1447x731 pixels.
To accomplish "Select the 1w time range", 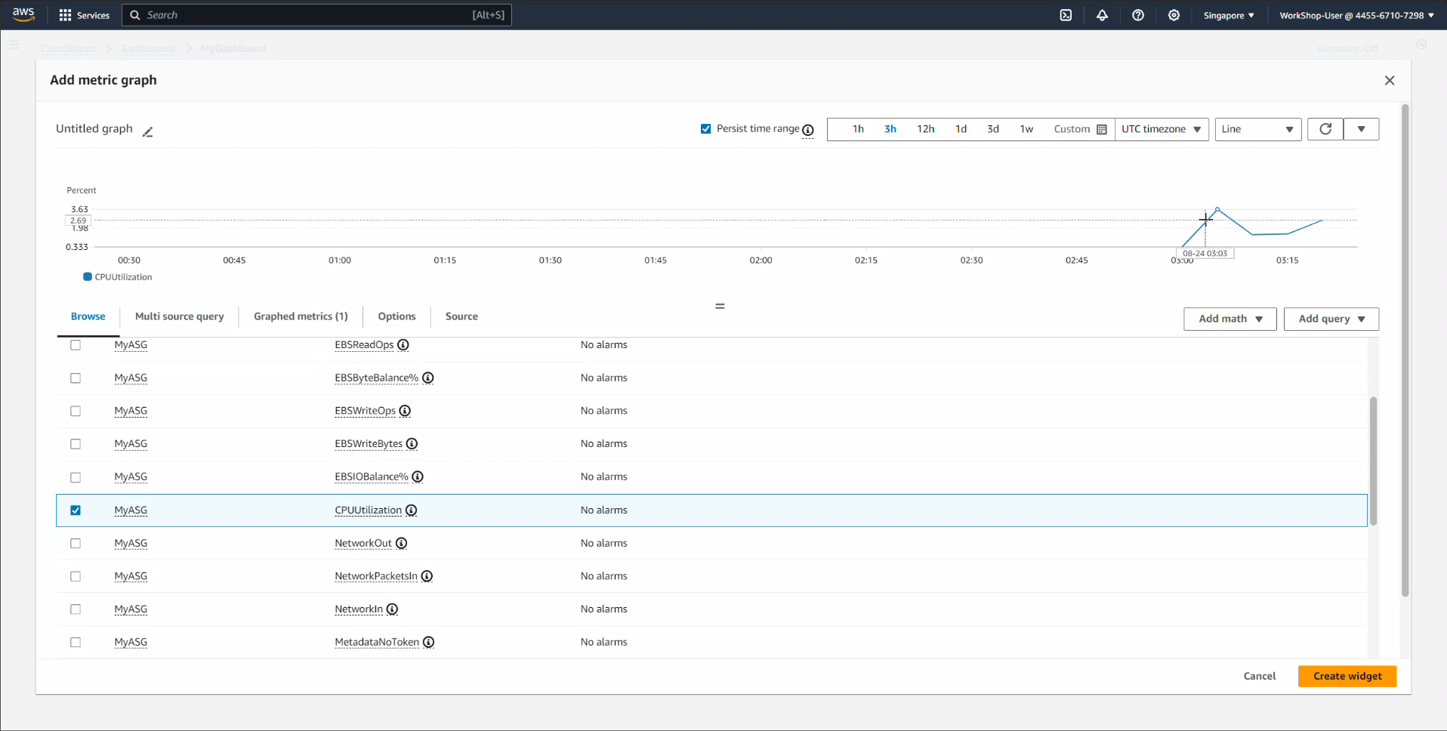I will pos(1026,129).
